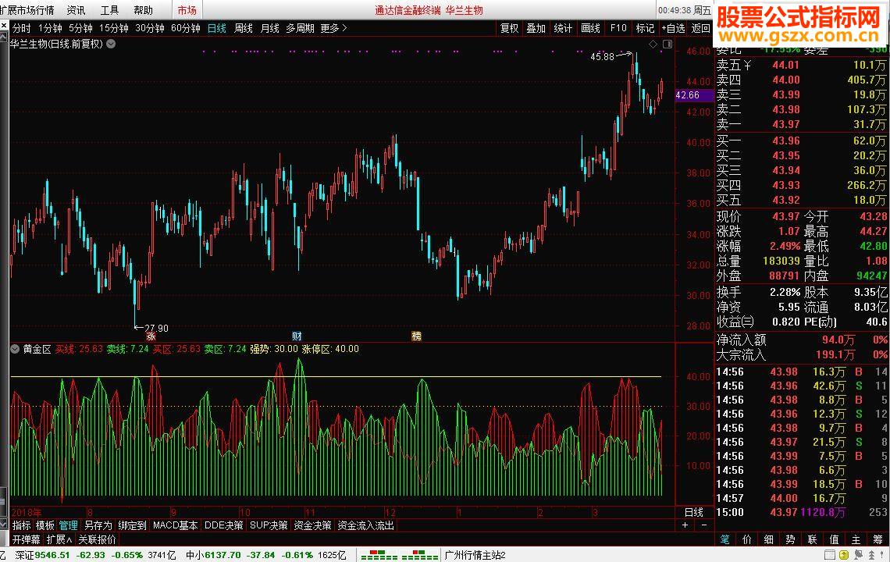This screenshot has height=562, width=890.
Task: Open the 工具 menu
Action: 109,10
